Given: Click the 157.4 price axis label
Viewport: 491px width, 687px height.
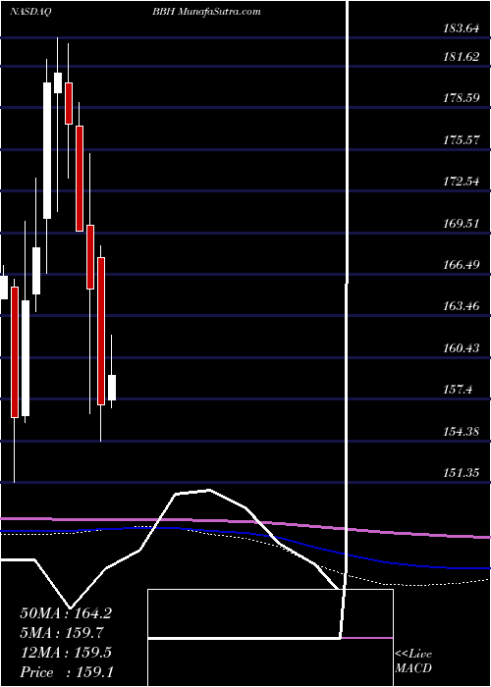Looking at the screenshot, I should (459, 390).
